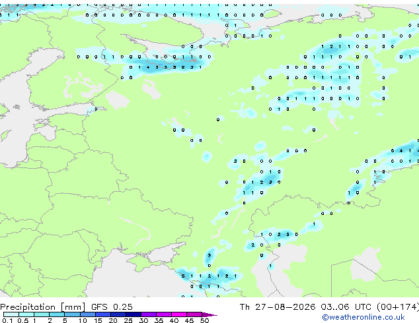This screenshot has width=419, height=323.
Task: Click the 10 mm blue legend swatch
Action: 88,314
